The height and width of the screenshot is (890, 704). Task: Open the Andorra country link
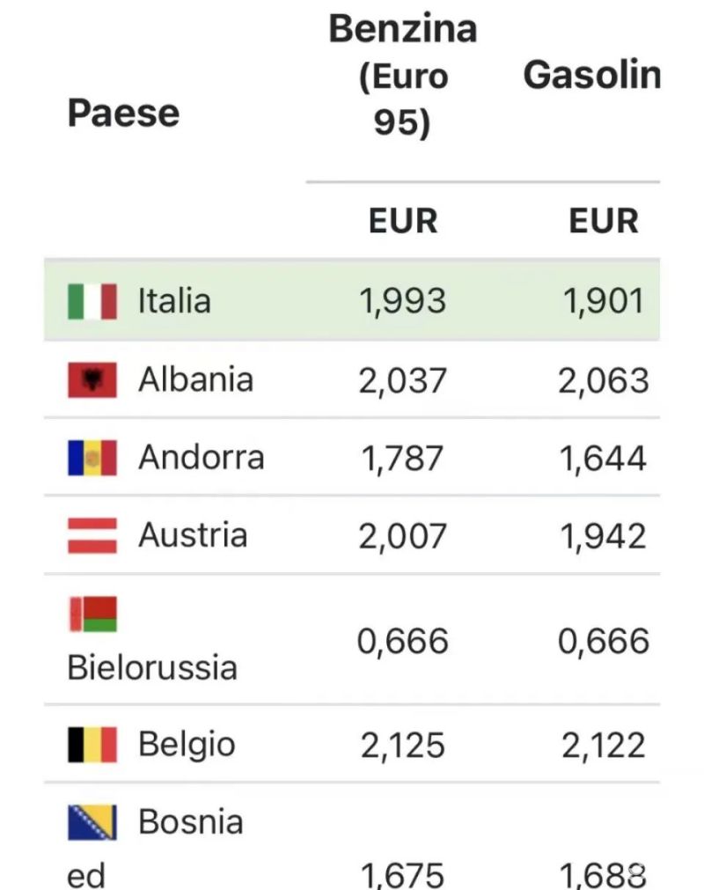pyautogui.click(x=201, y=458)
